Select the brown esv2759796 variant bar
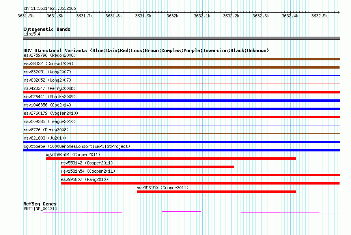 point(181,59)
